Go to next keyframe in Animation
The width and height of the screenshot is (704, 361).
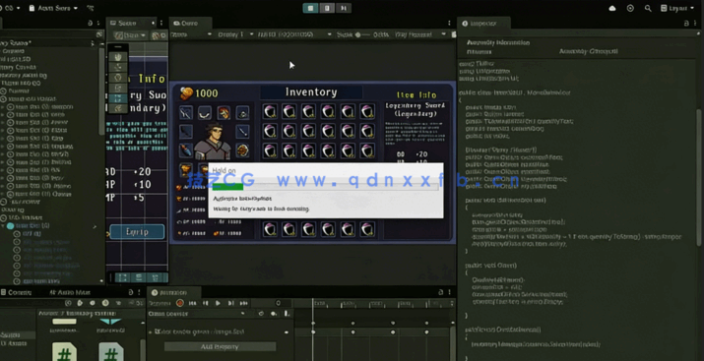pyautogui.click(x=230, y=303)
